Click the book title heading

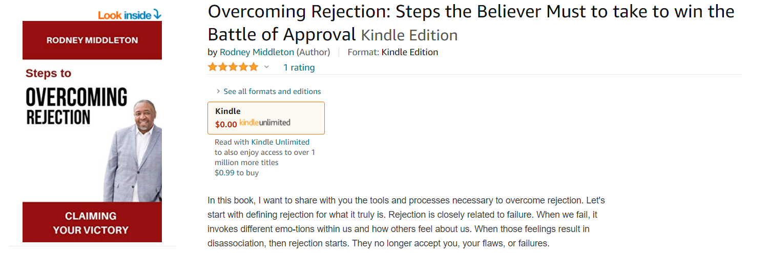point(471,12)
